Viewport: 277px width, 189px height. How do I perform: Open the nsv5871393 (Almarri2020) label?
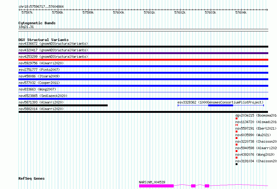tap(41, 102)
